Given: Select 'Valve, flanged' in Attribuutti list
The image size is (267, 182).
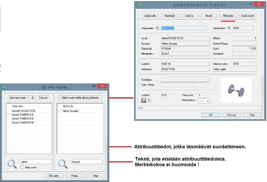Looking at the screenshot, I should 70,111.
